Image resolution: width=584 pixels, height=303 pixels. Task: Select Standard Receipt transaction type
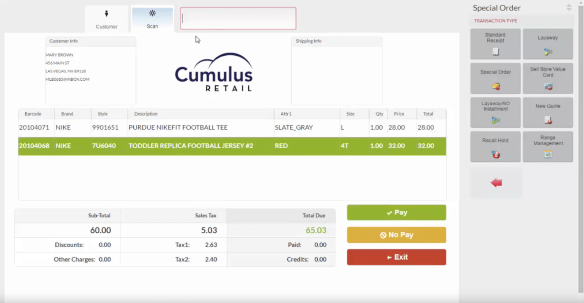click(x=496, y=44)
